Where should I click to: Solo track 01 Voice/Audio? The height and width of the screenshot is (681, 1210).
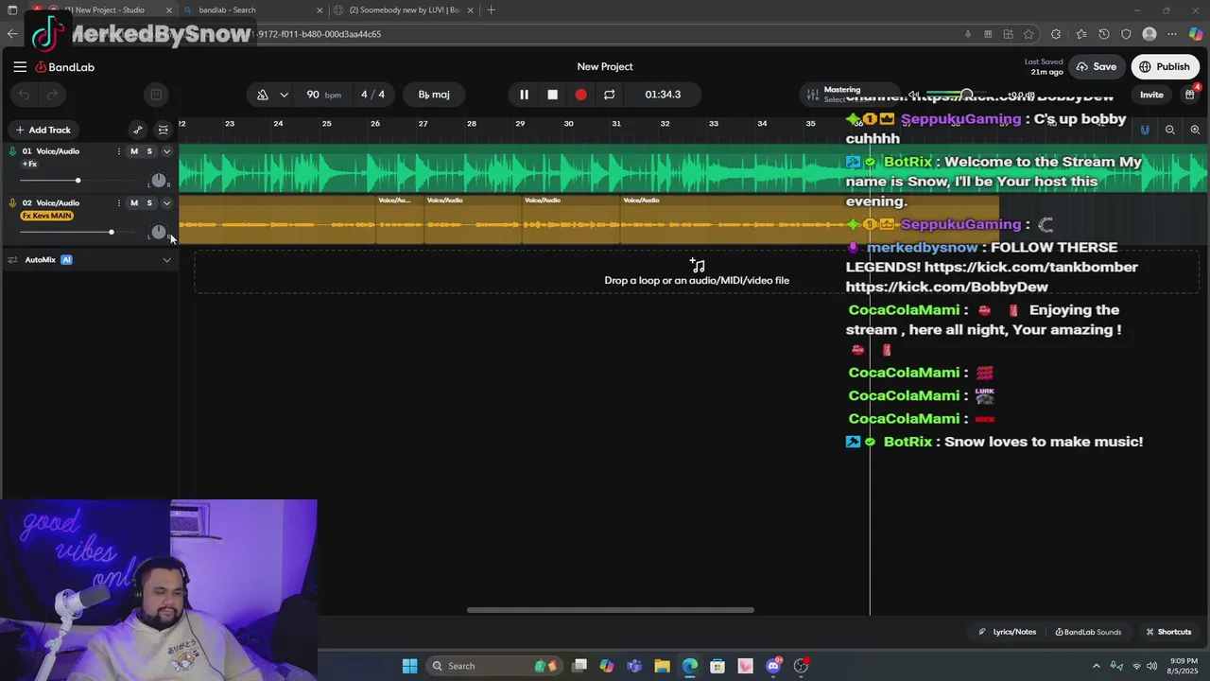149,151
